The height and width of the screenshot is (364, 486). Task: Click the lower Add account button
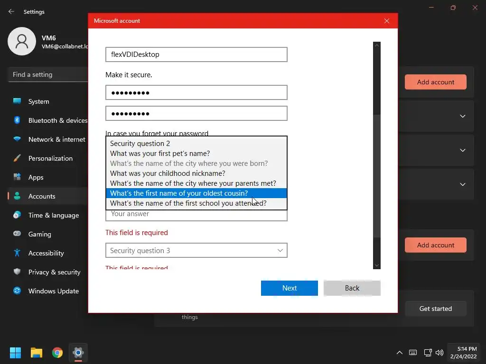coord(436,245)
